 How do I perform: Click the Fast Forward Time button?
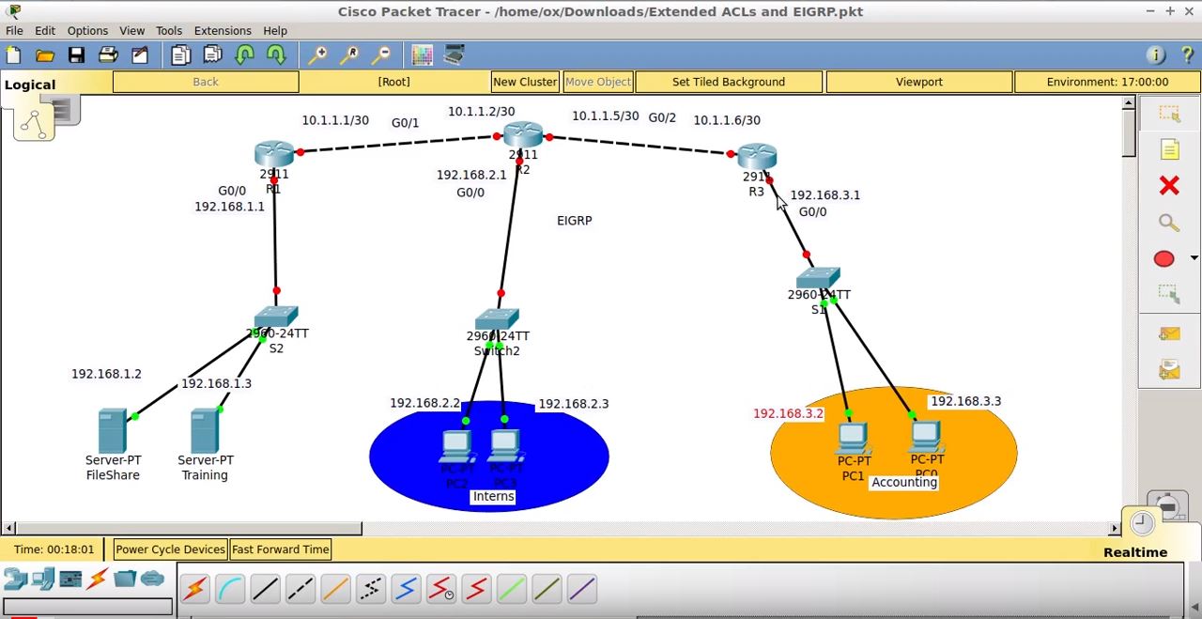[x=280, y=549]
